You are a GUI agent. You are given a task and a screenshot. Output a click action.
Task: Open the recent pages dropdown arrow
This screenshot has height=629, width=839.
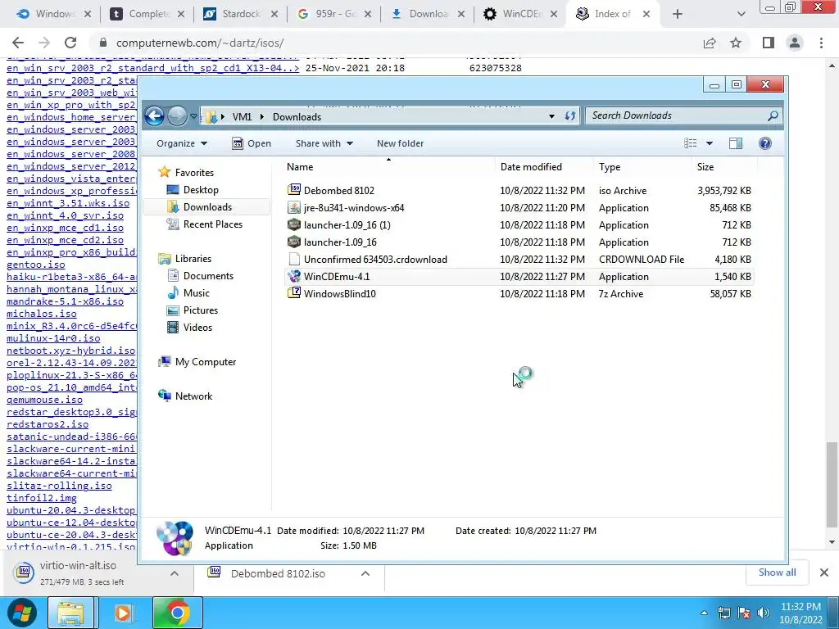click(193, 116)
